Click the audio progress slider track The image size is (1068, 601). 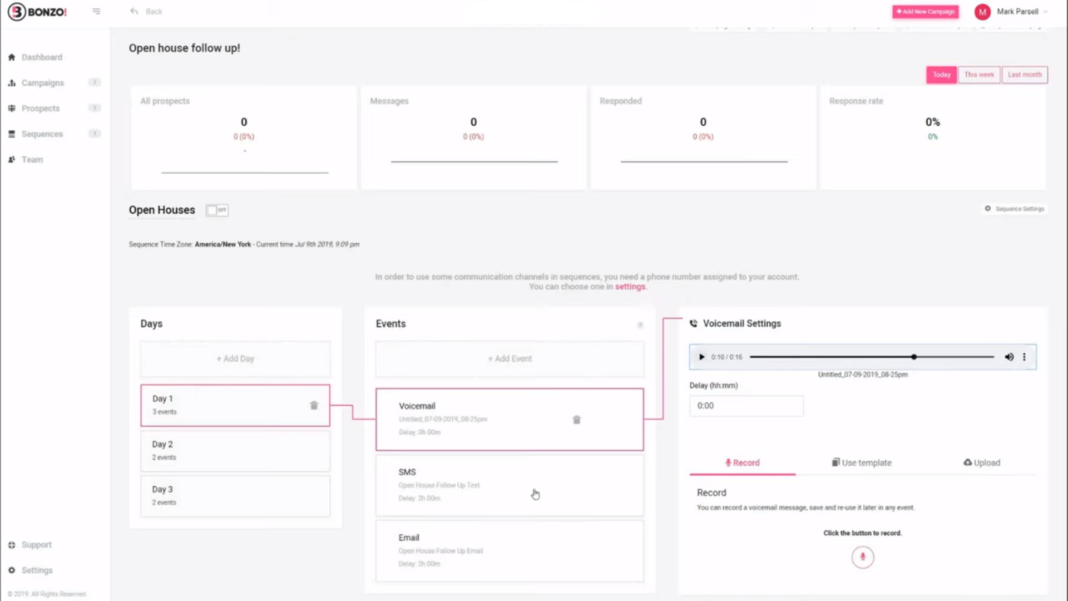coord(834,357)
